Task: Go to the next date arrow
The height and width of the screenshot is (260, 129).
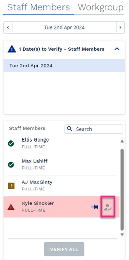Action: (120, 27)
